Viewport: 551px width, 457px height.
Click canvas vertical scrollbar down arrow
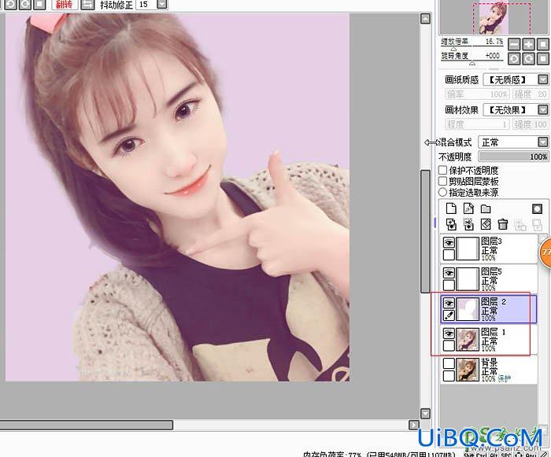tap(425, 414)
